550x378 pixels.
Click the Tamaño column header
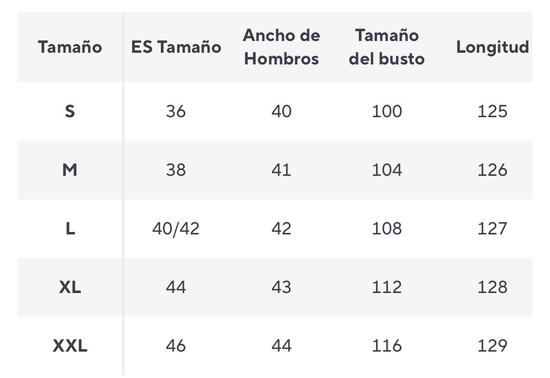tap(70, 47)
